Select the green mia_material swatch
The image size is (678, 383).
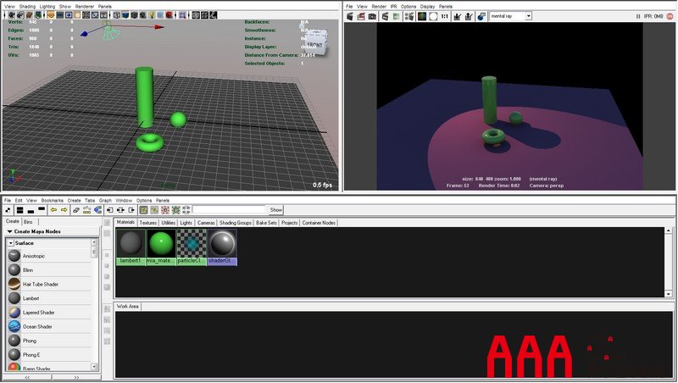pyautogui.click(x=161, y=247)
